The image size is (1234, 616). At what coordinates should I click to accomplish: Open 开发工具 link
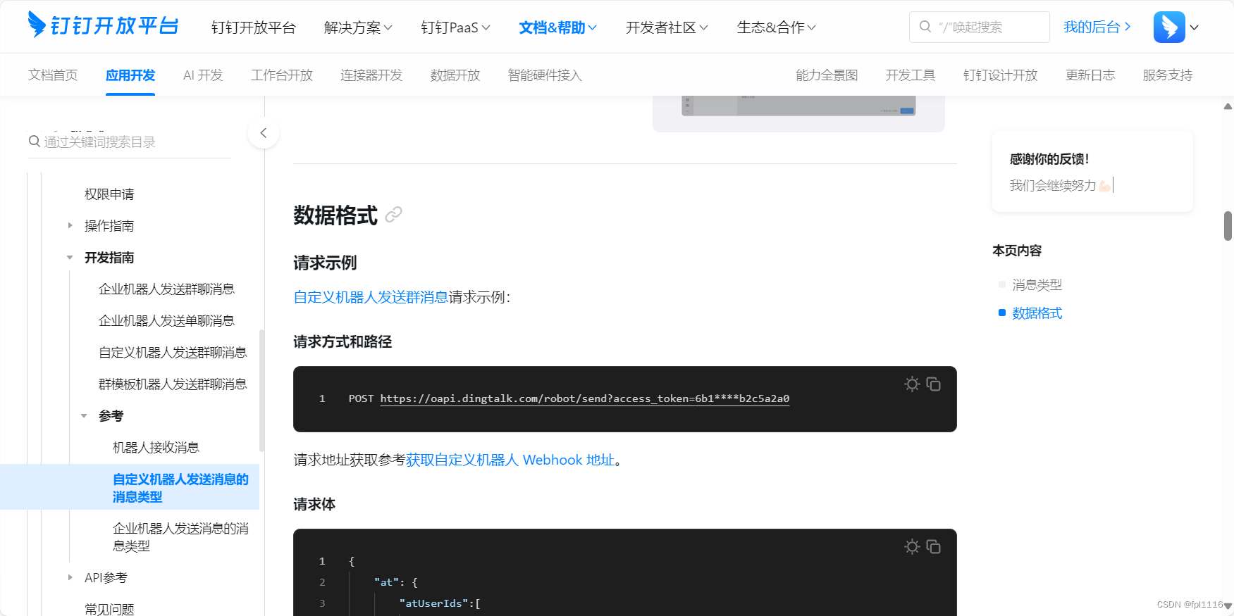pyautogui.click(x=911, y=75)
